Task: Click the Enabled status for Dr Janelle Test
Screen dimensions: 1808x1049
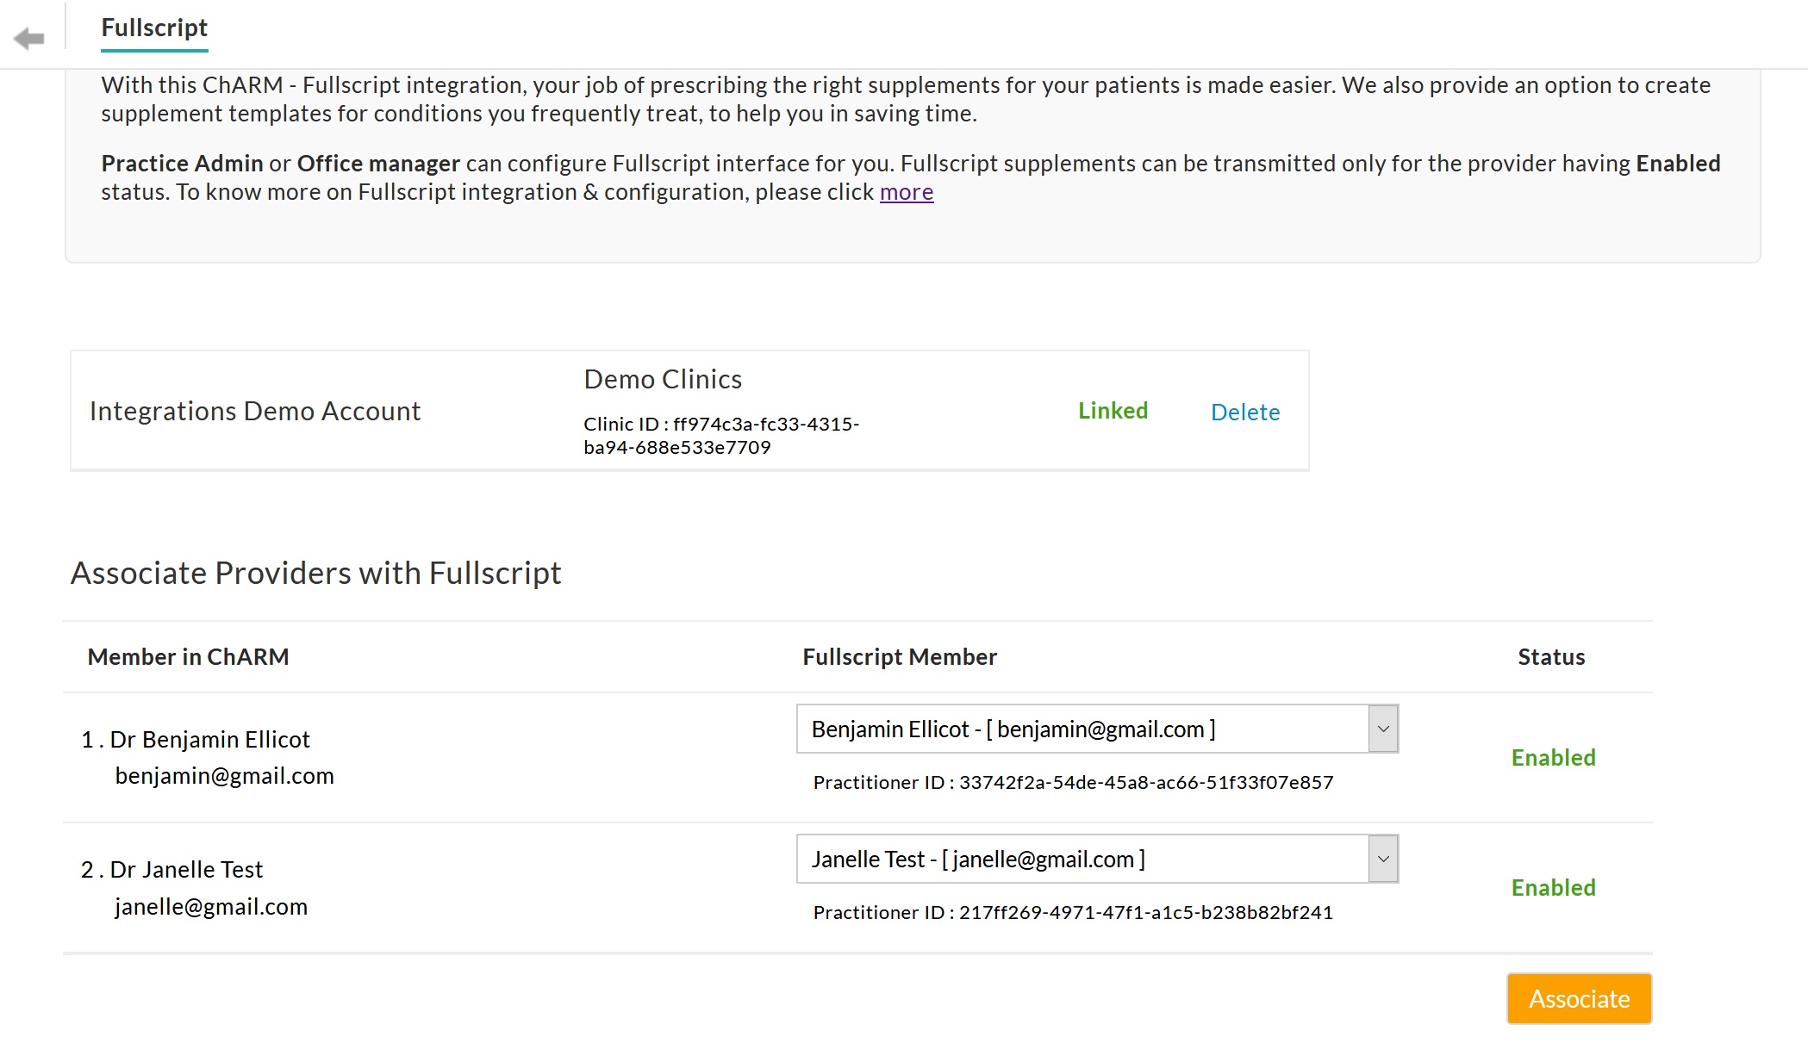Action: point(1552,888)
